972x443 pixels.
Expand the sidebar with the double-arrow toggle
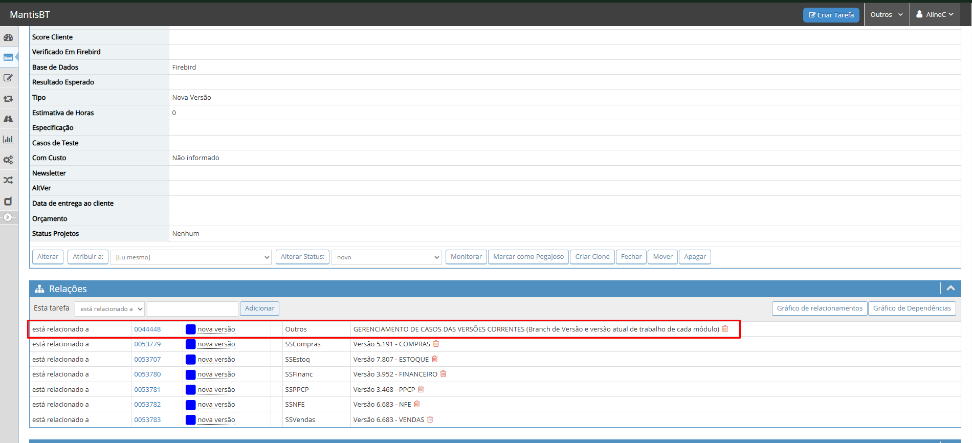coord(8,217)
